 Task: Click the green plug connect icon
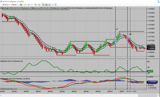29,5
